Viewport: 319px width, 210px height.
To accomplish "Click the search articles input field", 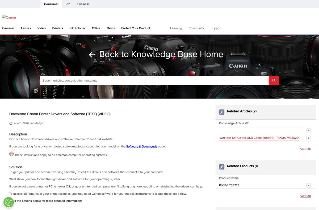I will [x=154, y=81].
